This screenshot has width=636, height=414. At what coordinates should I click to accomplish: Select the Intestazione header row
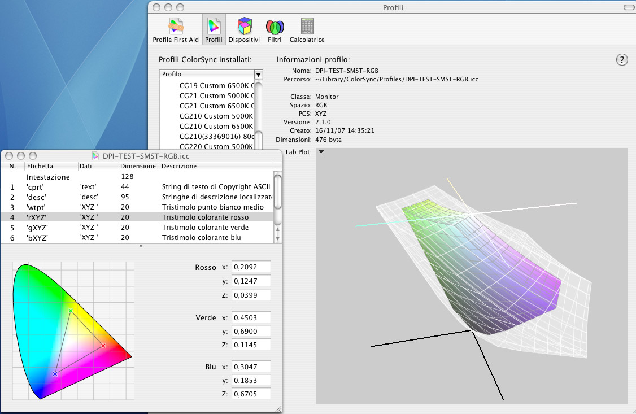[137, 177]
